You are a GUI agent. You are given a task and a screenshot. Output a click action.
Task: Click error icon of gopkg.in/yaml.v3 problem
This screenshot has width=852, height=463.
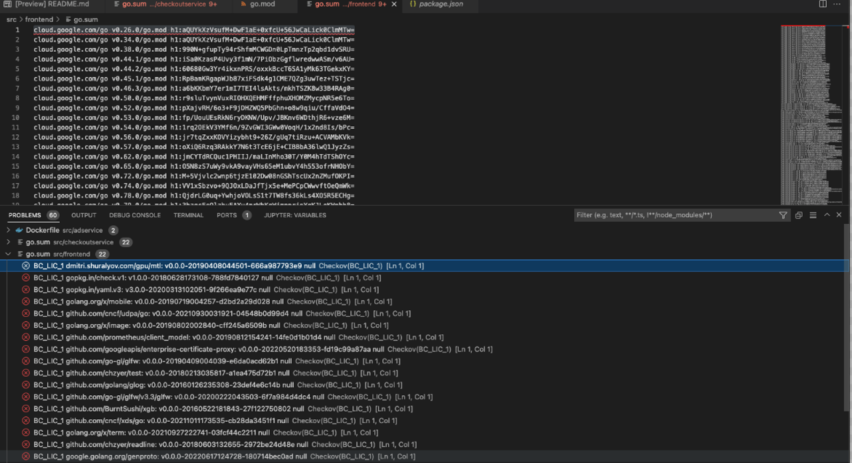(26, 290)
